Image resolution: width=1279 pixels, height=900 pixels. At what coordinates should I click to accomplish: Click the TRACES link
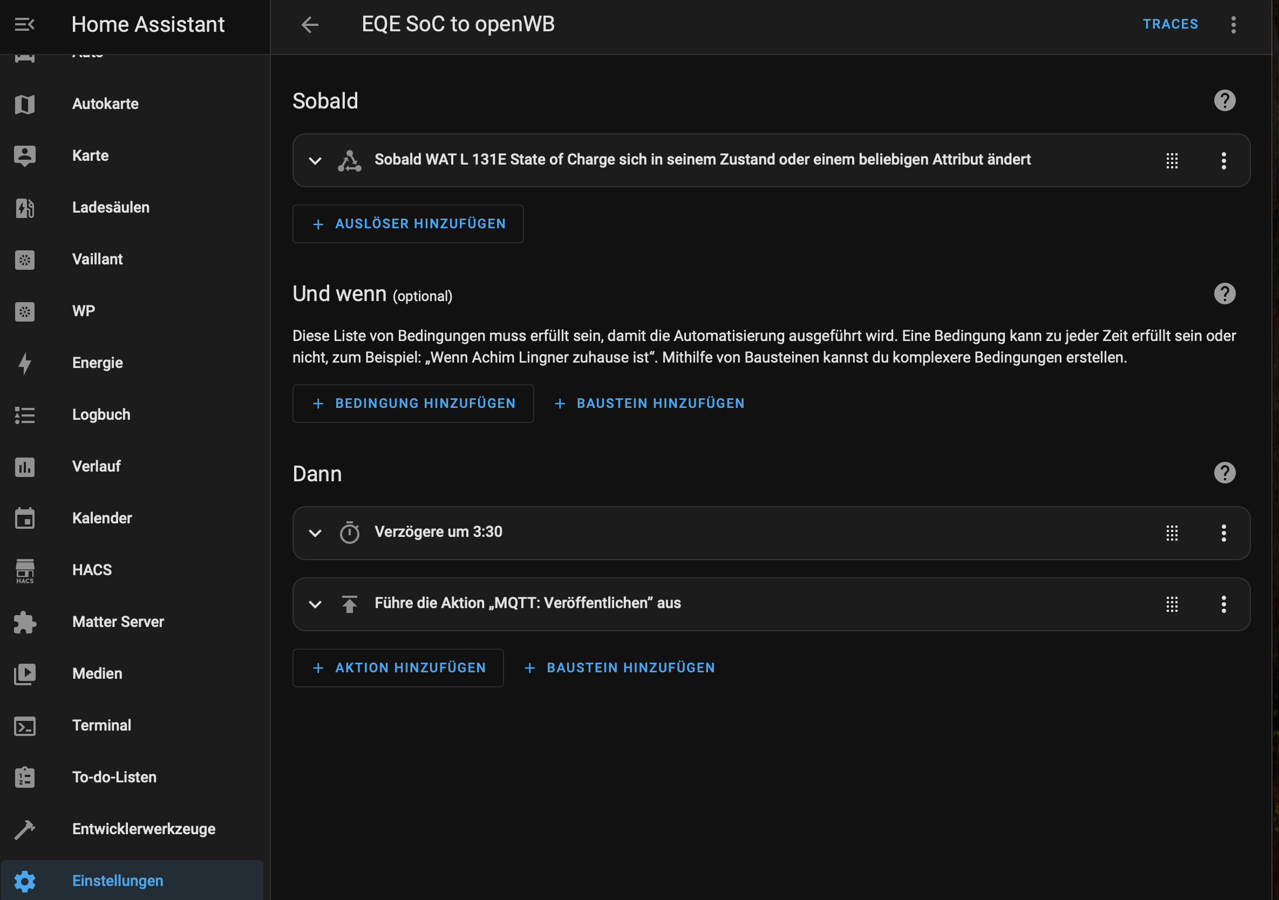pos(1170,24)
